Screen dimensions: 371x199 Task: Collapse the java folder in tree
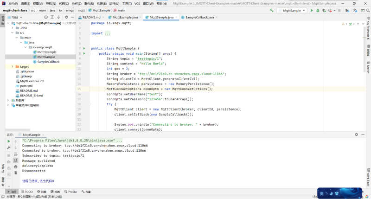tap(21, 42)
